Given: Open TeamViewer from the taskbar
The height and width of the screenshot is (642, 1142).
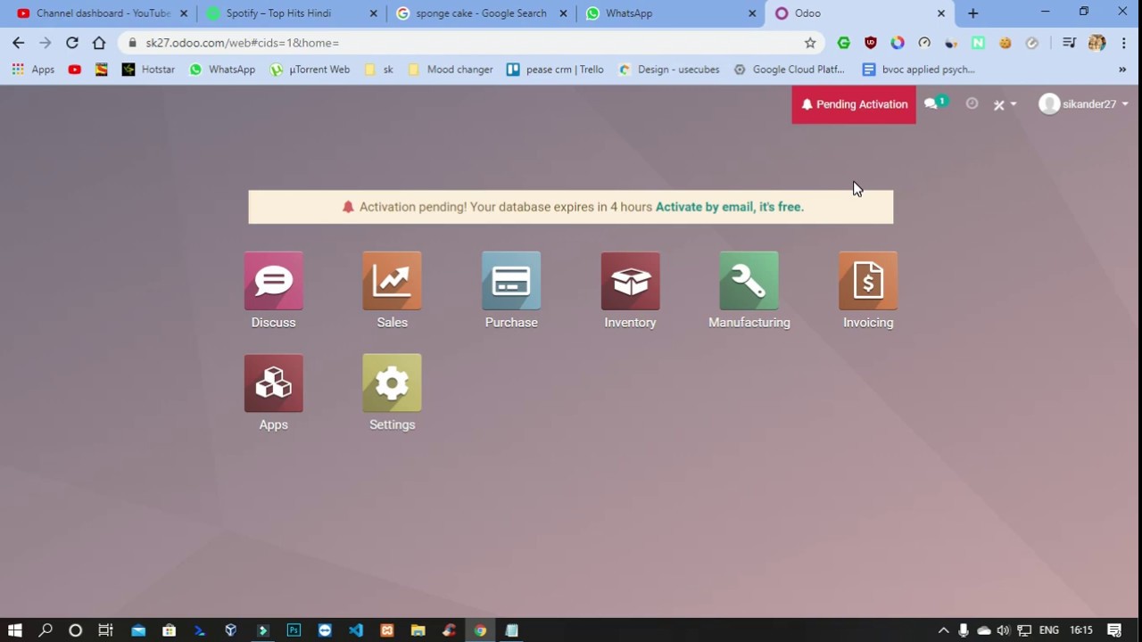Looking at the screenshot, I should pyautogui.click(x=325, y=630).
